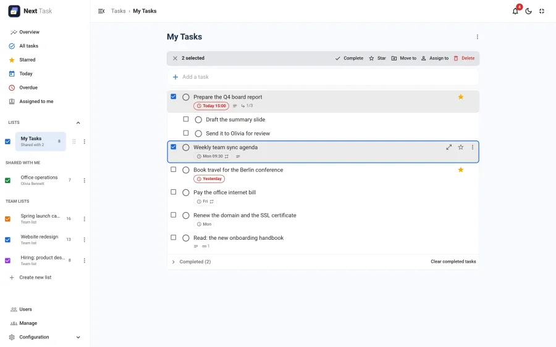
Task: Open Spring launch list options menu
Action: [85, 219]
